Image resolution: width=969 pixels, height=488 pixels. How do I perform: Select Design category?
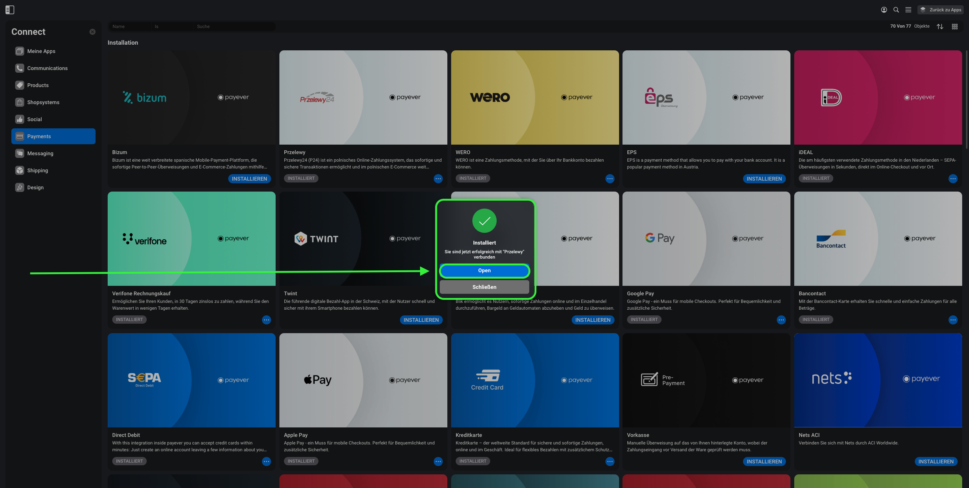[53, 187]
